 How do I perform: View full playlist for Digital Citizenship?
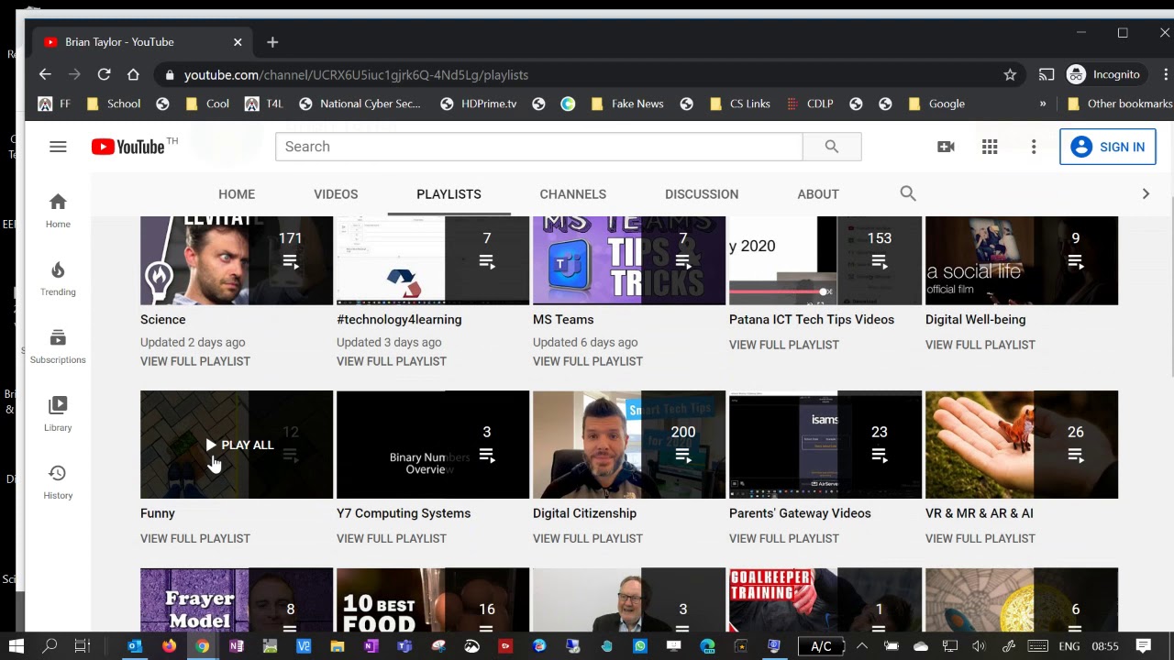click(x=588, y=538)
